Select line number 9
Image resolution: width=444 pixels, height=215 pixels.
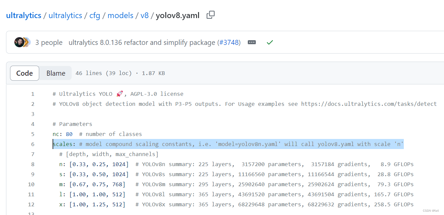pos(33,174)
